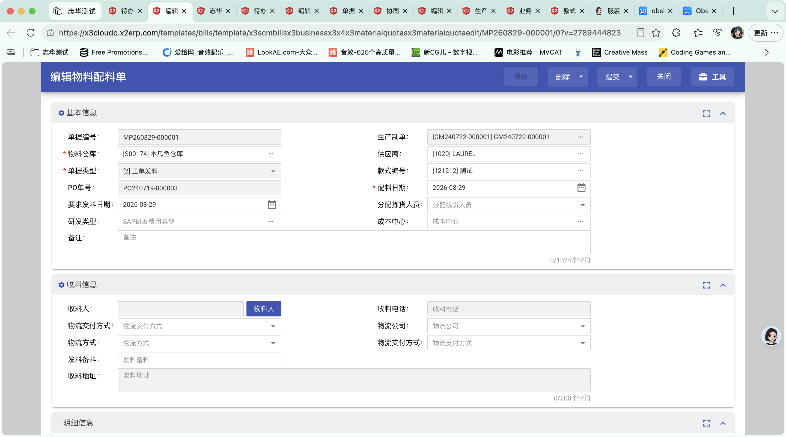The width and height of the screenshot is (786, 437).
Task: Expand 提交 button dropdown arrow
Action: (x=631, y=77)
